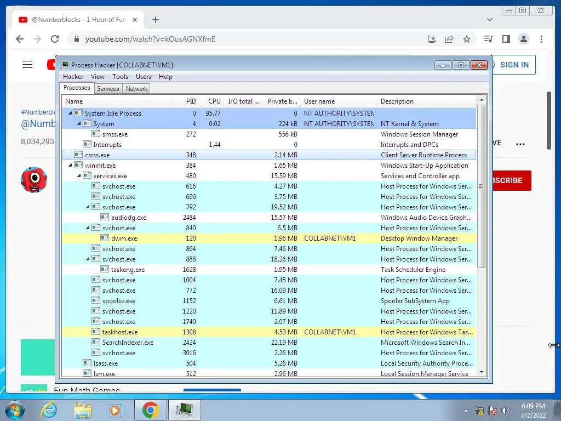Open the media control icon in Chrome toolbar
This screenshot has width=561, height=421.
488,39
